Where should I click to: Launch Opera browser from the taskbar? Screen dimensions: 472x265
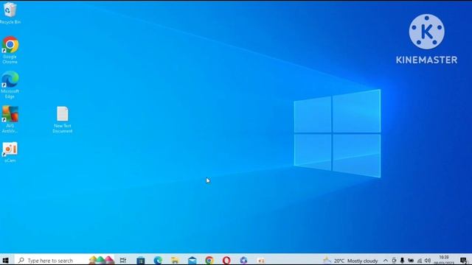click(226, 260)
